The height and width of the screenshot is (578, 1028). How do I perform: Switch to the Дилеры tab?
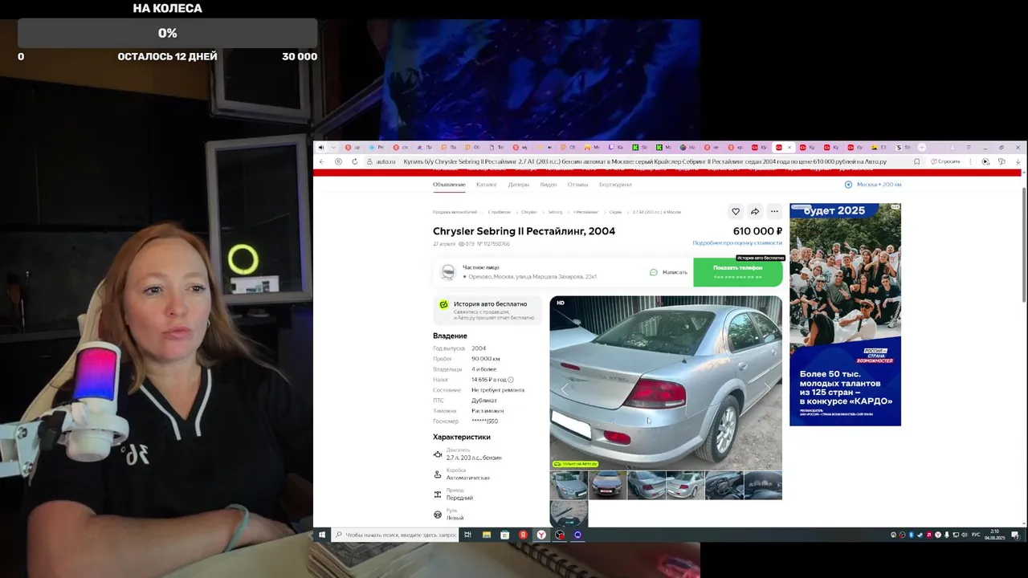pos(519,185)
